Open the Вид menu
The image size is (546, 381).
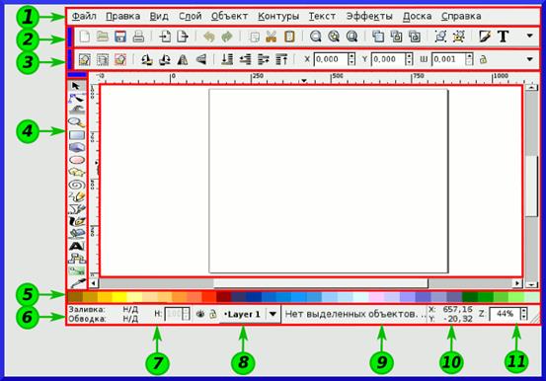pos(159,16)
